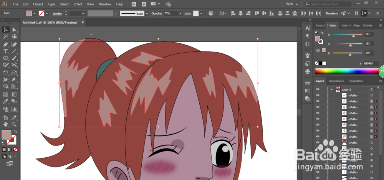Select the Type tool

pos(5,51)
